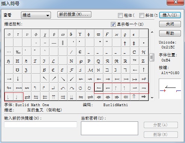This screenshot has width=185, height=143.
Task: Choose the double-struck ℝ symbol
Action: [126, 61]
